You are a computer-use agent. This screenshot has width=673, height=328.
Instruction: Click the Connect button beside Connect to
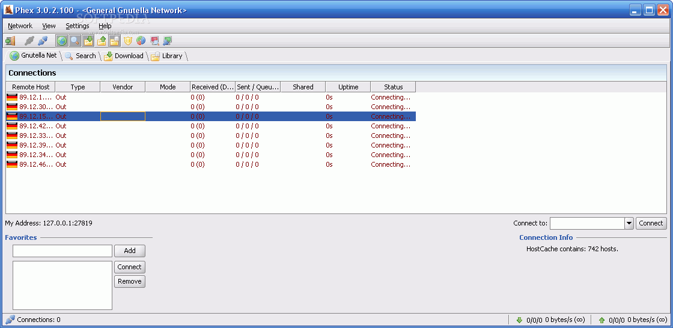[x=651, y=223]
